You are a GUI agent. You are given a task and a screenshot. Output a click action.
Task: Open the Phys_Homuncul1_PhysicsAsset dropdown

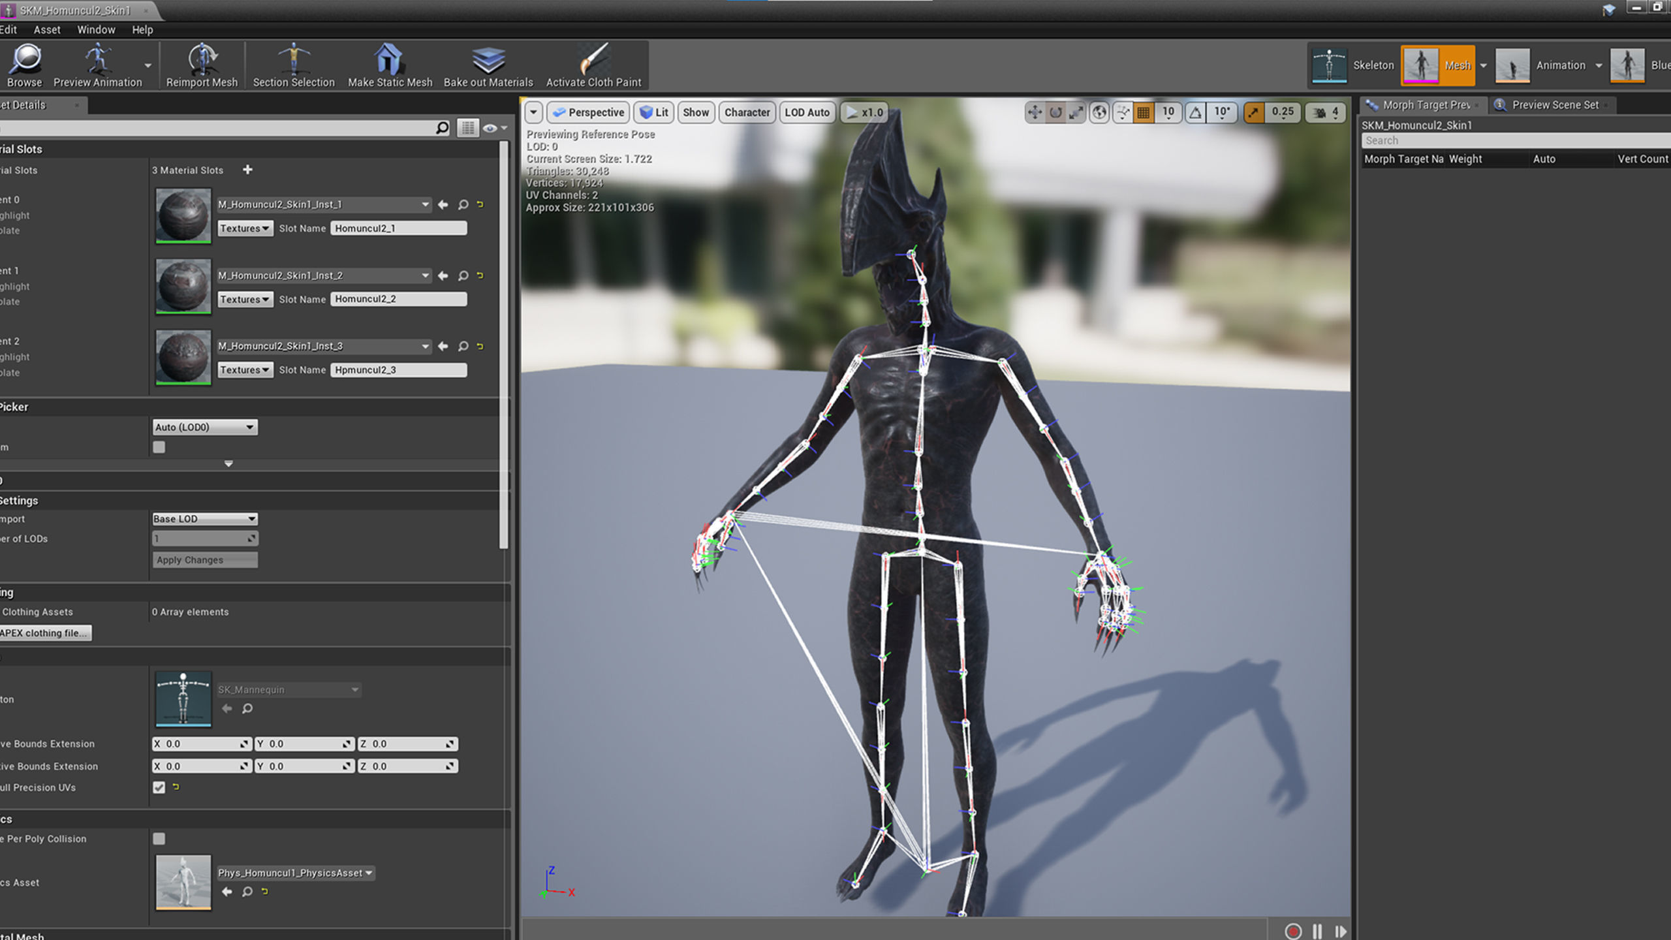pos(295,873)
